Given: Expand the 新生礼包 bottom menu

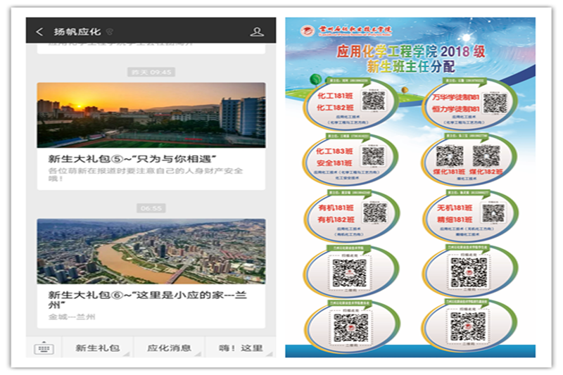Looking at the screenshot, I should coord(97,348).
